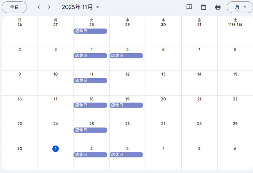Print the calendar with printer icon
Screen dimensions: 253x173
[x=218, y=7]
